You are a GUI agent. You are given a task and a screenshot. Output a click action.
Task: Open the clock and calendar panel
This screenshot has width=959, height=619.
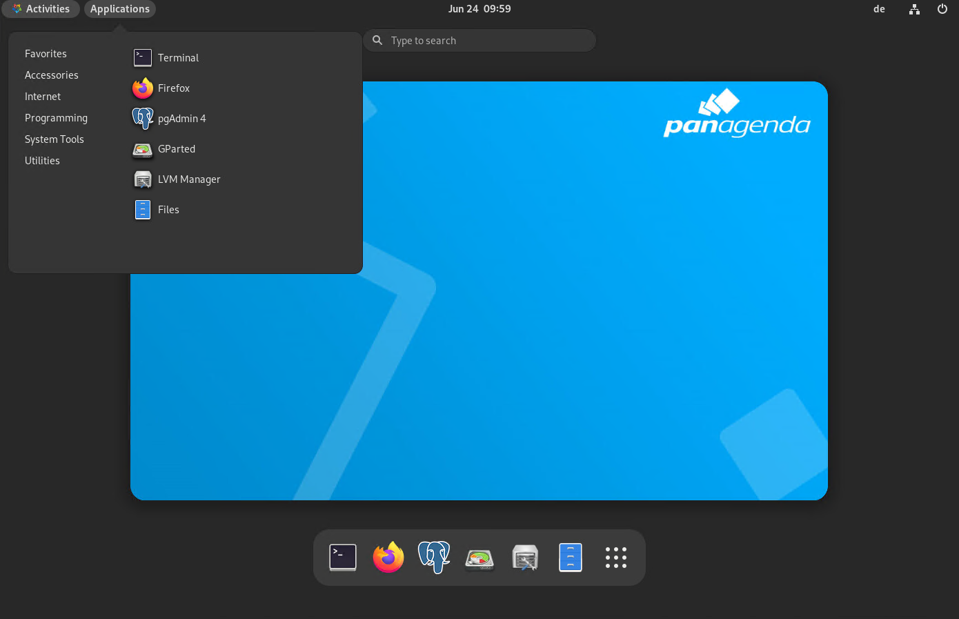[x=479, y=9]
